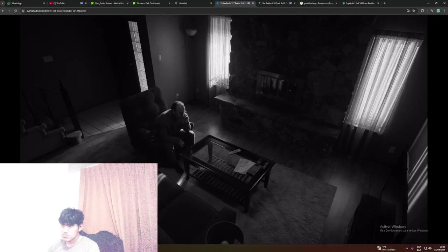Go back to the previous page

(3, 11)
